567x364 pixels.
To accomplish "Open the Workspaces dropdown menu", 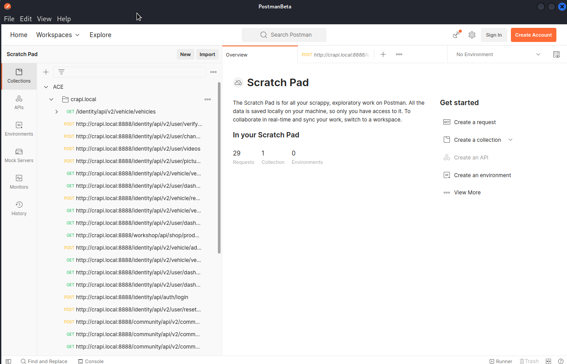I will [58, 35].
